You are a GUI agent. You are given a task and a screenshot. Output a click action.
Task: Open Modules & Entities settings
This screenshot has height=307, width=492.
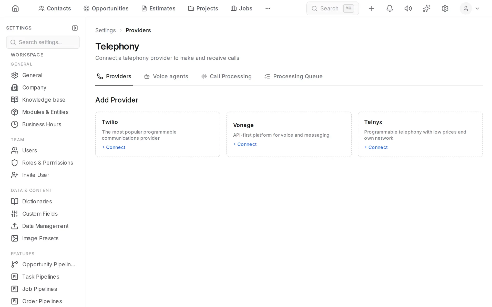(x=43, y=112)
